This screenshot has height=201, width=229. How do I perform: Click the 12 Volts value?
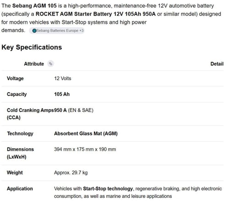[x=63, y=78]
